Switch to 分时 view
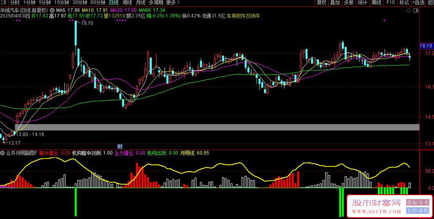The image size is (434, 219). pyautogui.click(x=15, y=3)
